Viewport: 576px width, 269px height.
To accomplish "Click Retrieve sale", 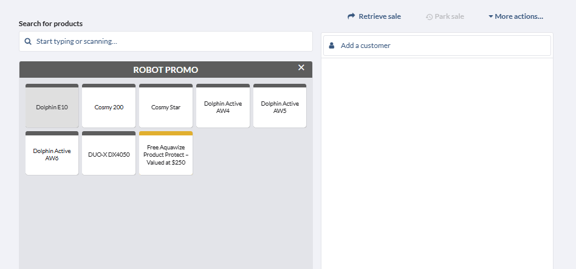I will [374, 16].
